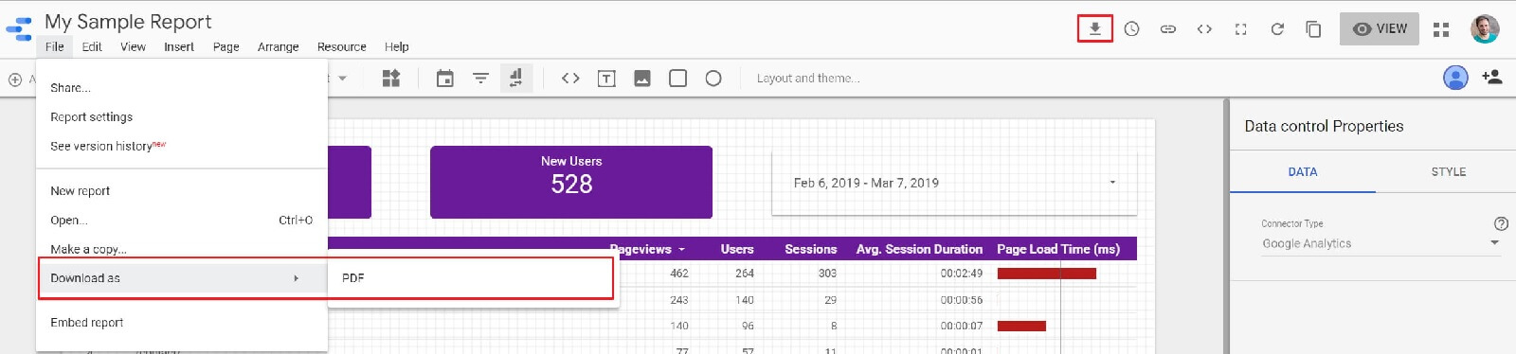
Task: Select the New Users scorecard
Action: 571,182
